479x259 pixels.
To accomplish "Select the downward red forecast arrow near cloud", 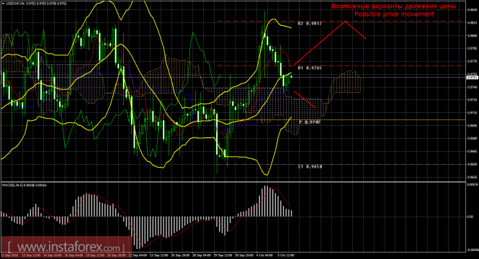I will pos(305,99).
